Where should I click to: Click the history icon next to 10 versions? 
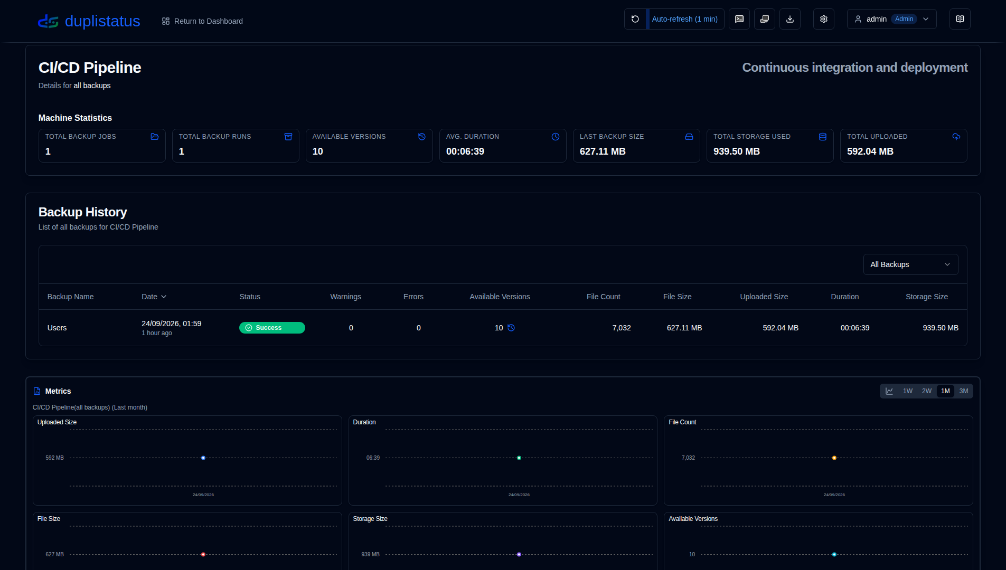click(x=511, y=328)
